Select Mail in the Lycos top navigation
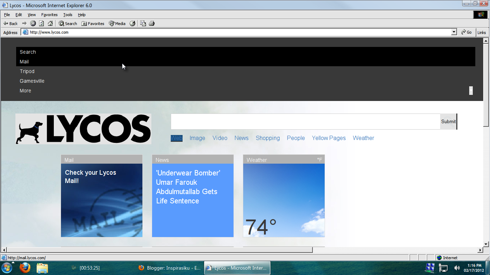The height and width of the screenshot is (275, 490). (24, 62)
